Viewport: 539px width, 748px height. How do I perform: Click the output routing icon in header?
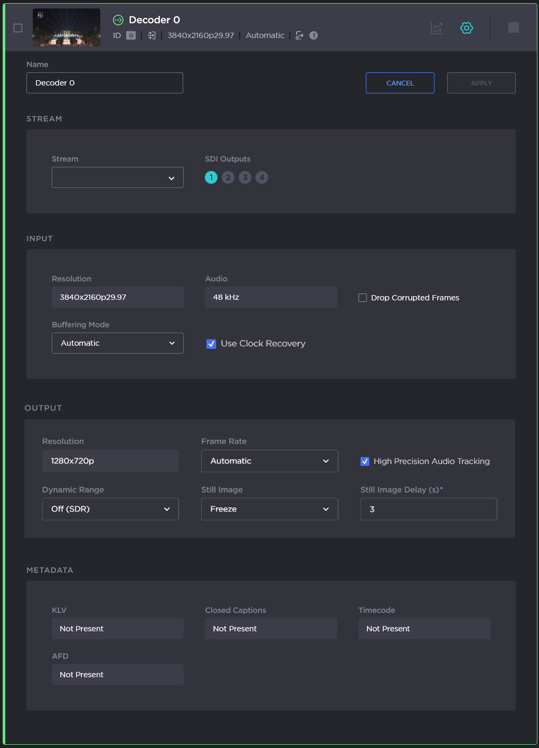point(299,35)
